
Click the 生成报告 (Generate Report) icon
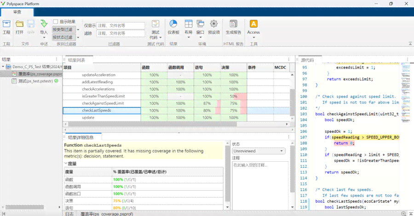point(233,24)
